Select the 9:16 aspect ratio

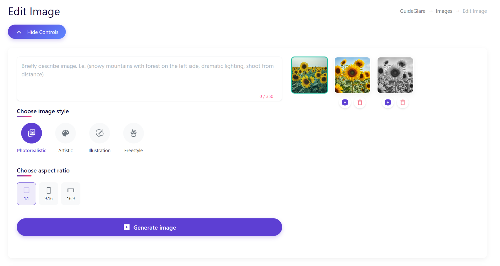tap(48, 194)
